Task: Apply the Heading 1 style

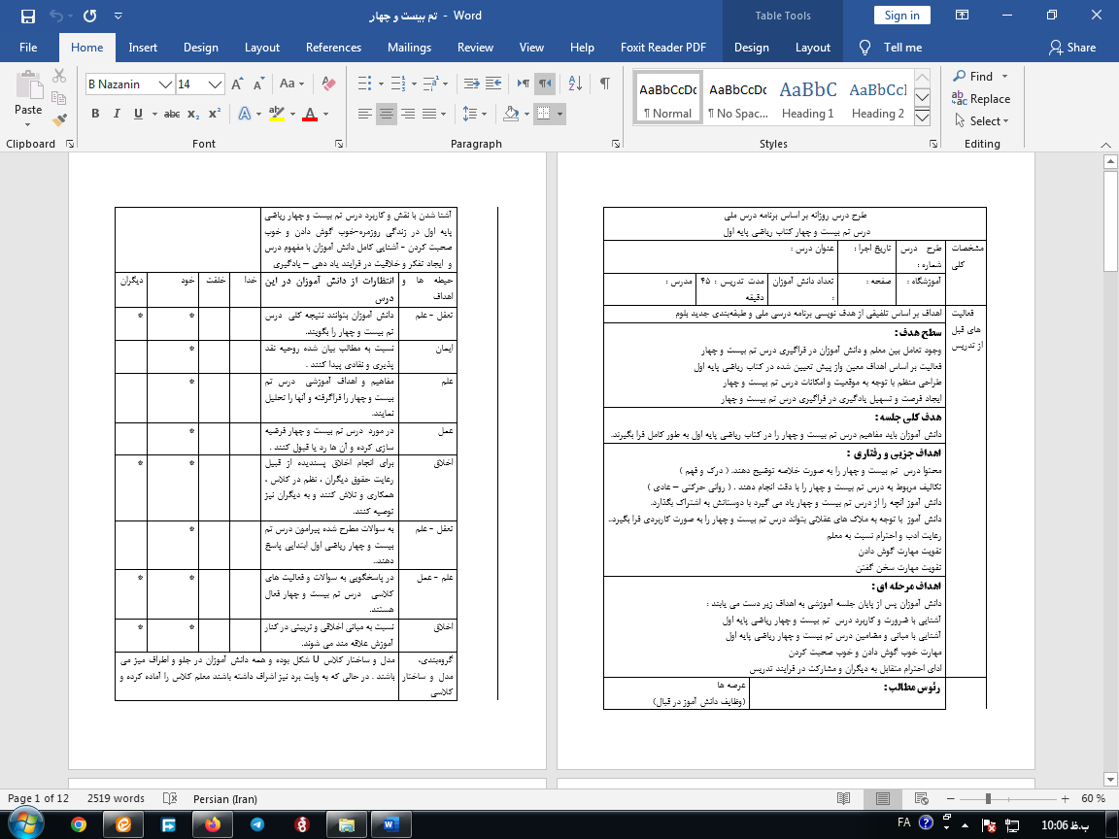Action: [x=808, y=98]
